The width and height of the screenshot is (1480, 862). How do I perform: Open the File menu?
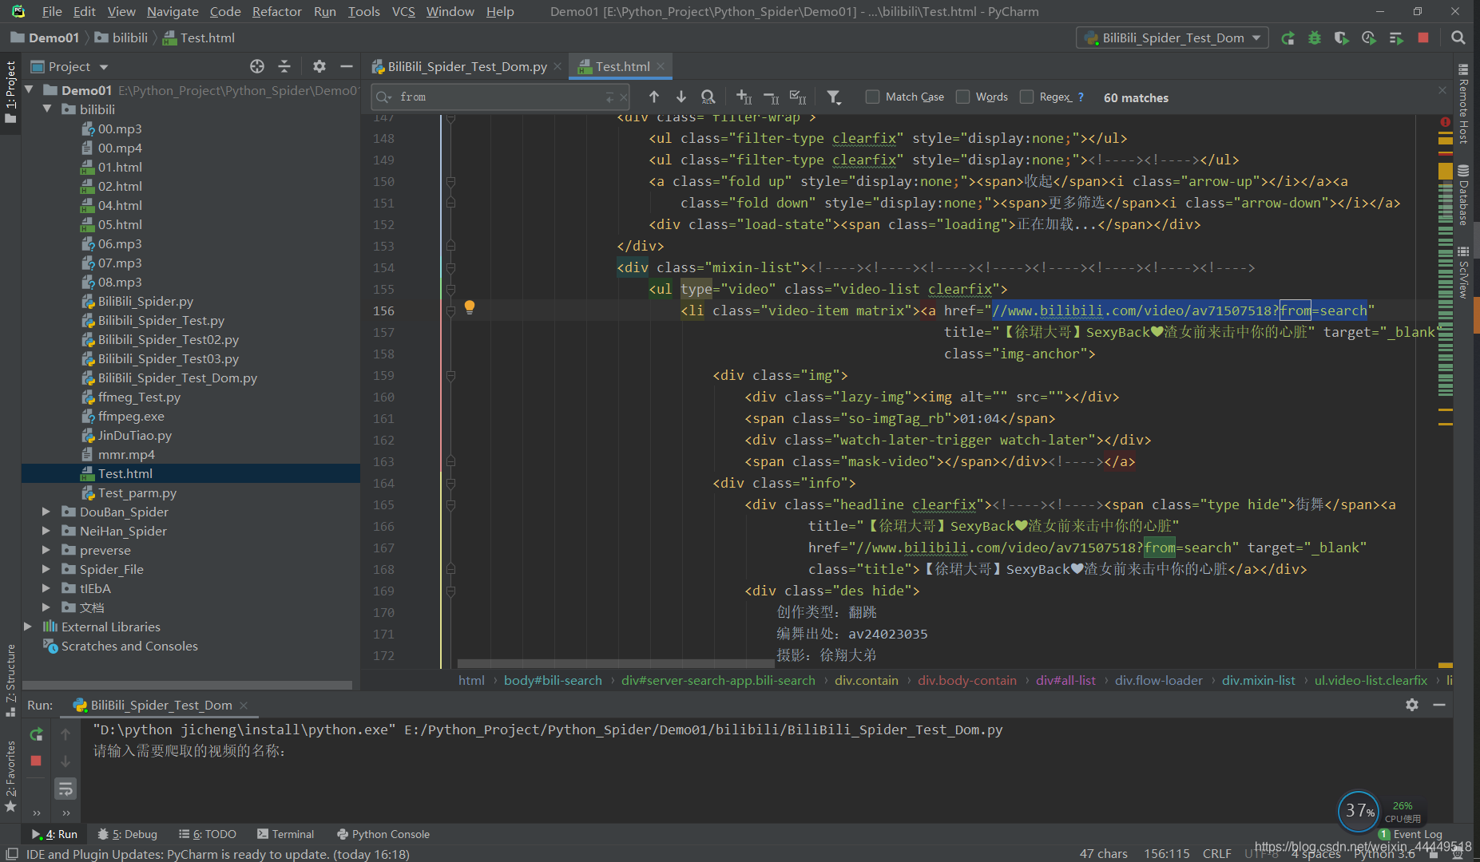pyautogui.click(x=52, y=11)
